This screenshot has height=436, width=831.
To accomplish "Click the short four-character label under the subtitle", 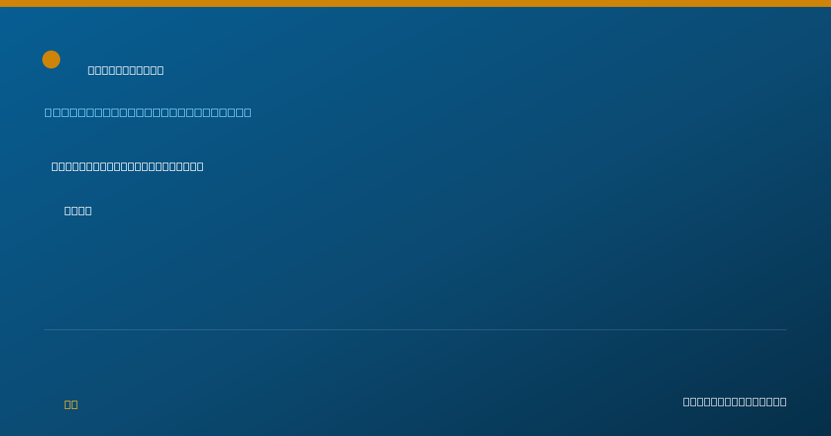I will click(78, 210).
